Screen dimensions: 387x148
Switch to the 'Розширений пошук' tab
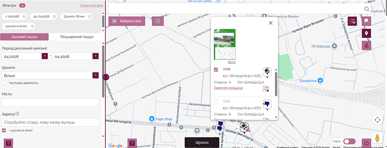(77, 37)
